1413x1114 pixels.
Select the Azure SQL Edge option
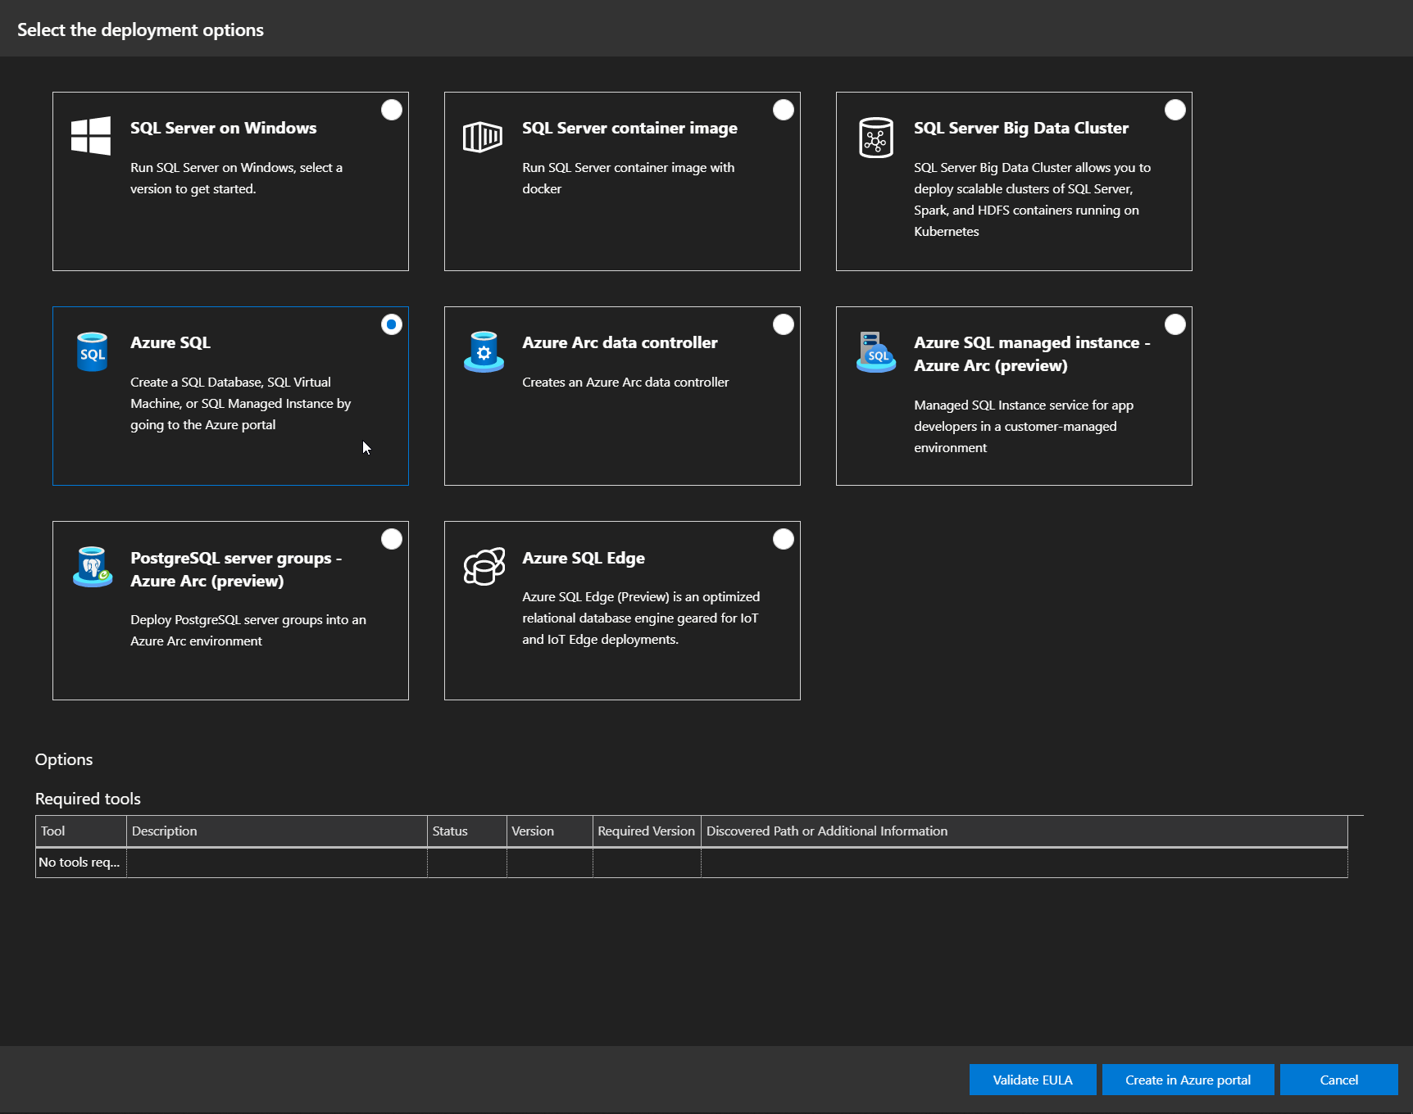coord(783,538)
